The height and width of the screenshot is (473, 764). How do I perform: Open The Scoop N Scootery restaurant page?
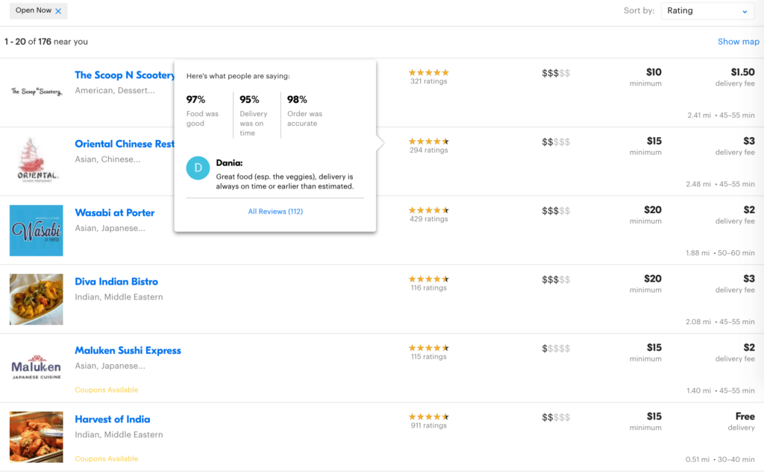(x=125, y=75)
